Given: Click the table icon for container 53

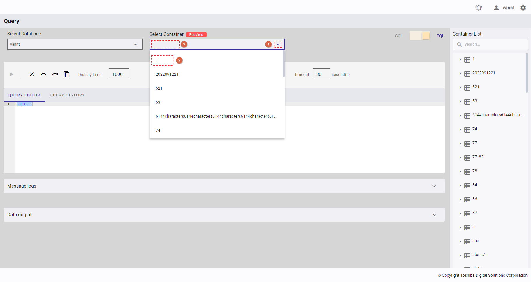Looking at the screenshot, I should click(x=467, y=102).
